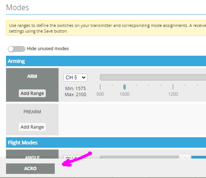Screen dimensions: 206x178
Task: Click the blue channel position marker at 1000
Action: pos(125,87)
